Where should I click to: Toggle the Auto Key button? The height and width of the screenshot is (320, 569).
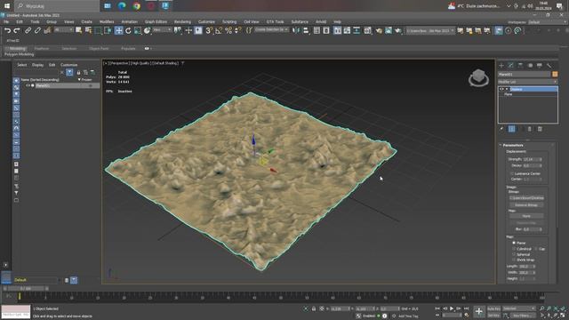click(x=493, y=308)
